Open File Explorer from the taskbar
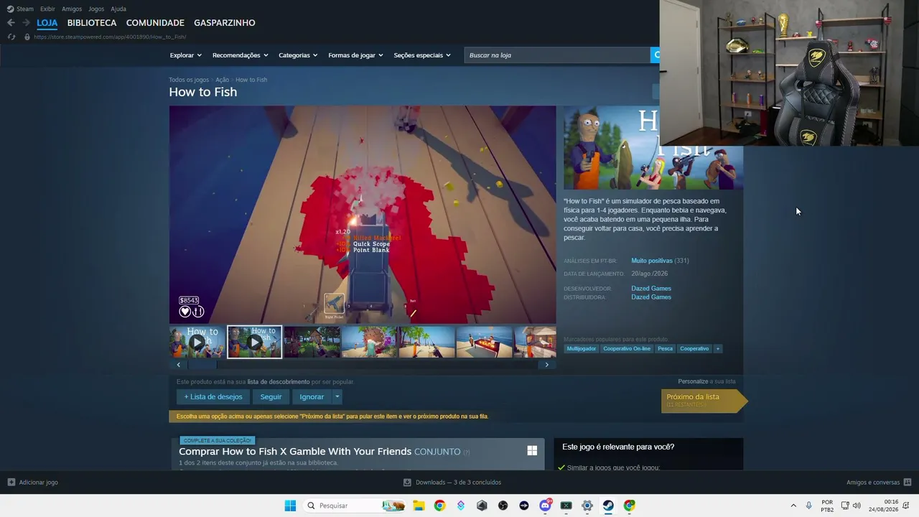Screen dimensions: 919x517 pyautogui.click(x=419, y=506)
